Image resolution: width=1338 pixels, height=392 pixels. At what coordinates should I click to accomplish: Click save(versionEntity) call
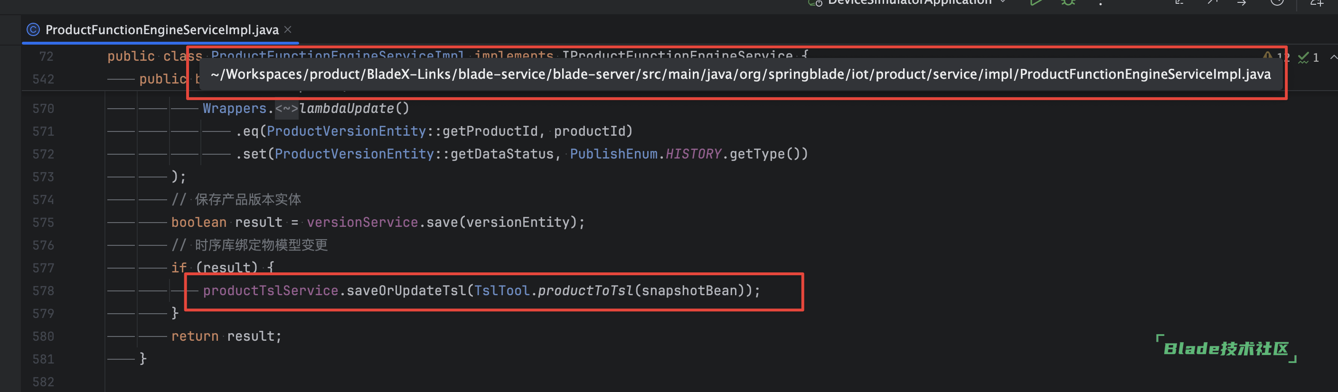[x=502, y=222]
